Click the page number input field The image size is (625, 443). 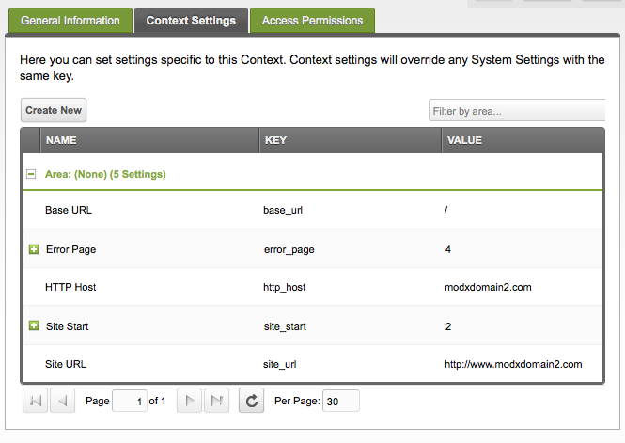click(x=130, y=401)
